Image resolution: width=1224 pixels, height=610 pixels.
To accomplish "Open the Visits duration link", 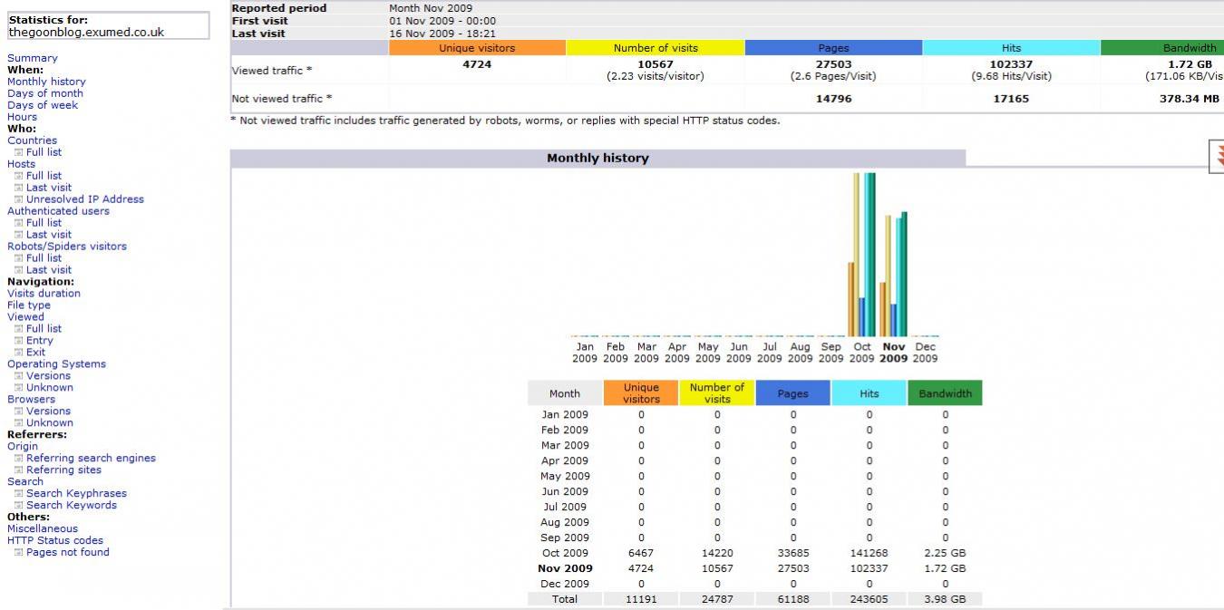I will click(x=44, y=294).
